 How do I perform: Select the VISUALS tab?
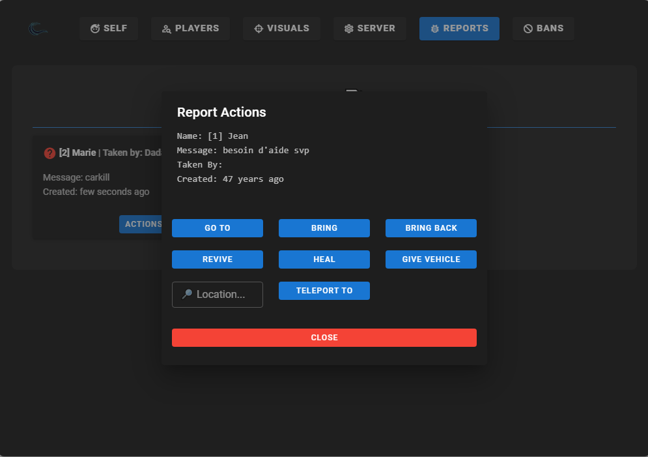(281, 28)
